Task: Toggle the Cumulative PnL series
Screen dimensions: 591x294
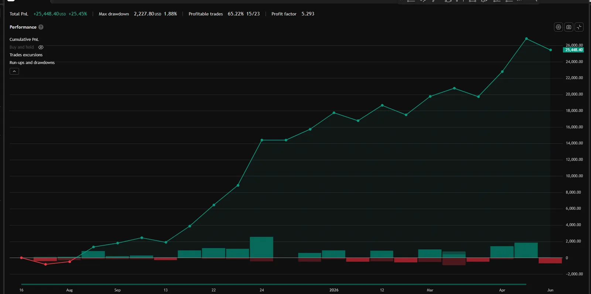Action: point(24,40)
